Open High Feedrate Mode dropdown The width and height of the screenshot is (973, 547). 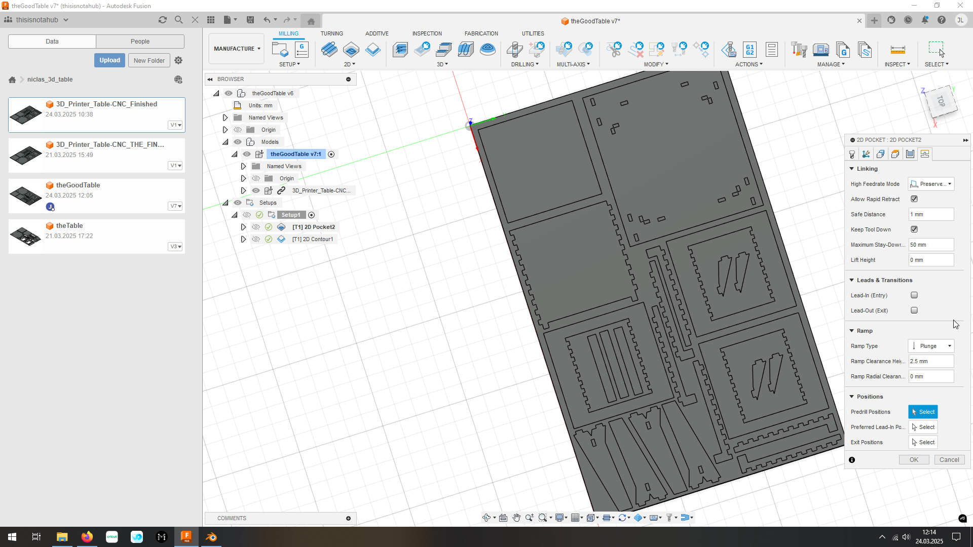931,184
